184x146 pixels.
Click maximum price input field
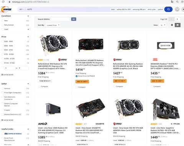coord(23,68)
